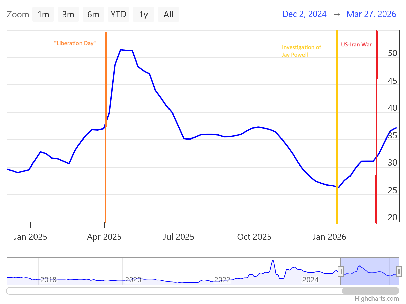Select the 1y zoom range
406x304 pixels.
click(x=143, y=14)
